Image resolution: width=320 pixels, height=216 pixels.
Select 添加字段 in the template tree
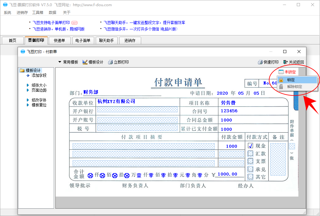[39, 76]
